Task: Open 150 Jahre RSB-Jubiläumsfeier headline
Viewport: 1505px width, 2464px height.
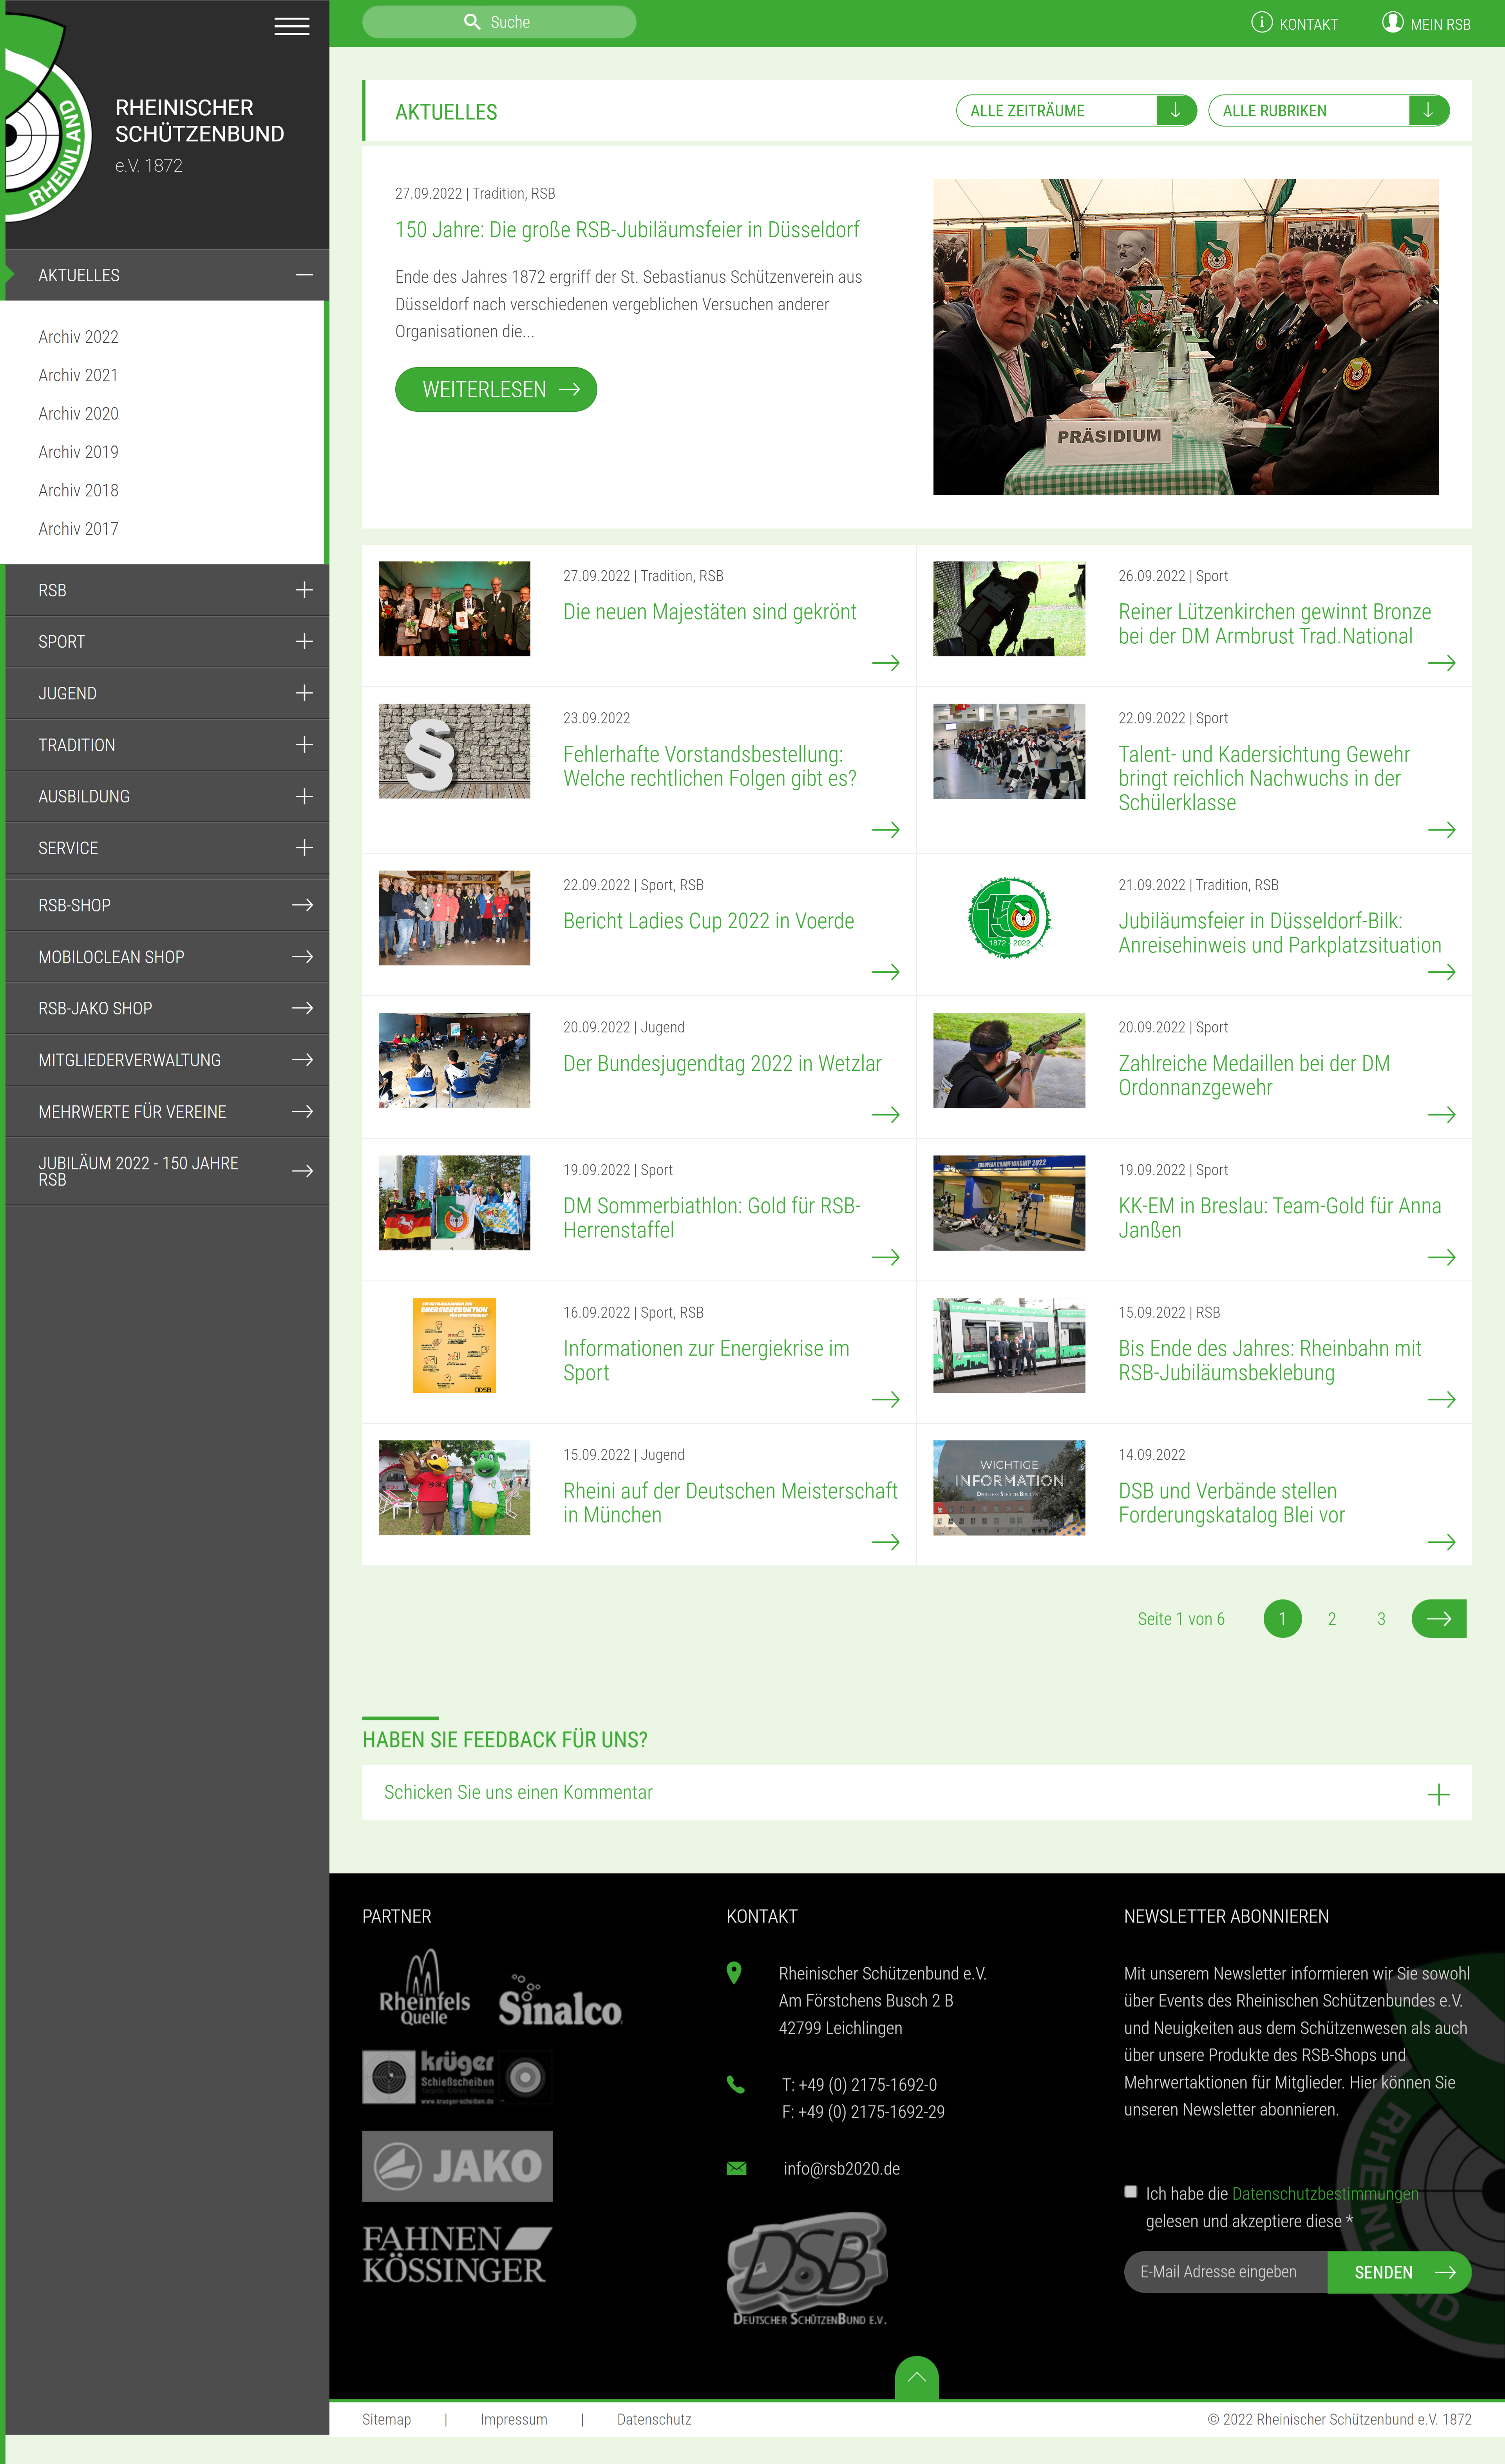Action: (627, 230)
